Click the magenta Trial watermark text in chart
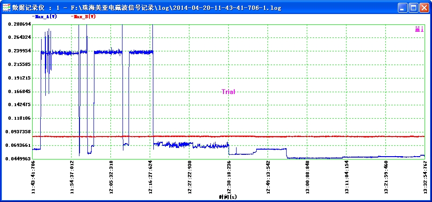Image resolution: width=432 pixels, height=202 pixels. tap(229, 92)
